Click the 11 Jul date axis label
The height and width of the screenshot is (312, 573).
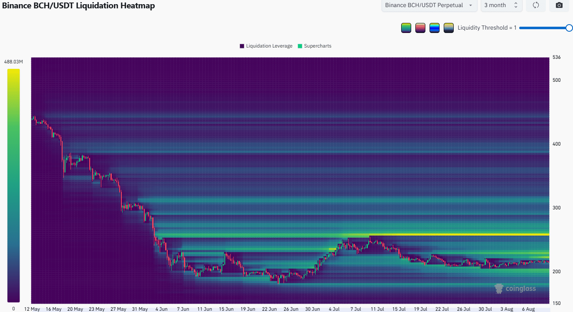coord(377,309)
